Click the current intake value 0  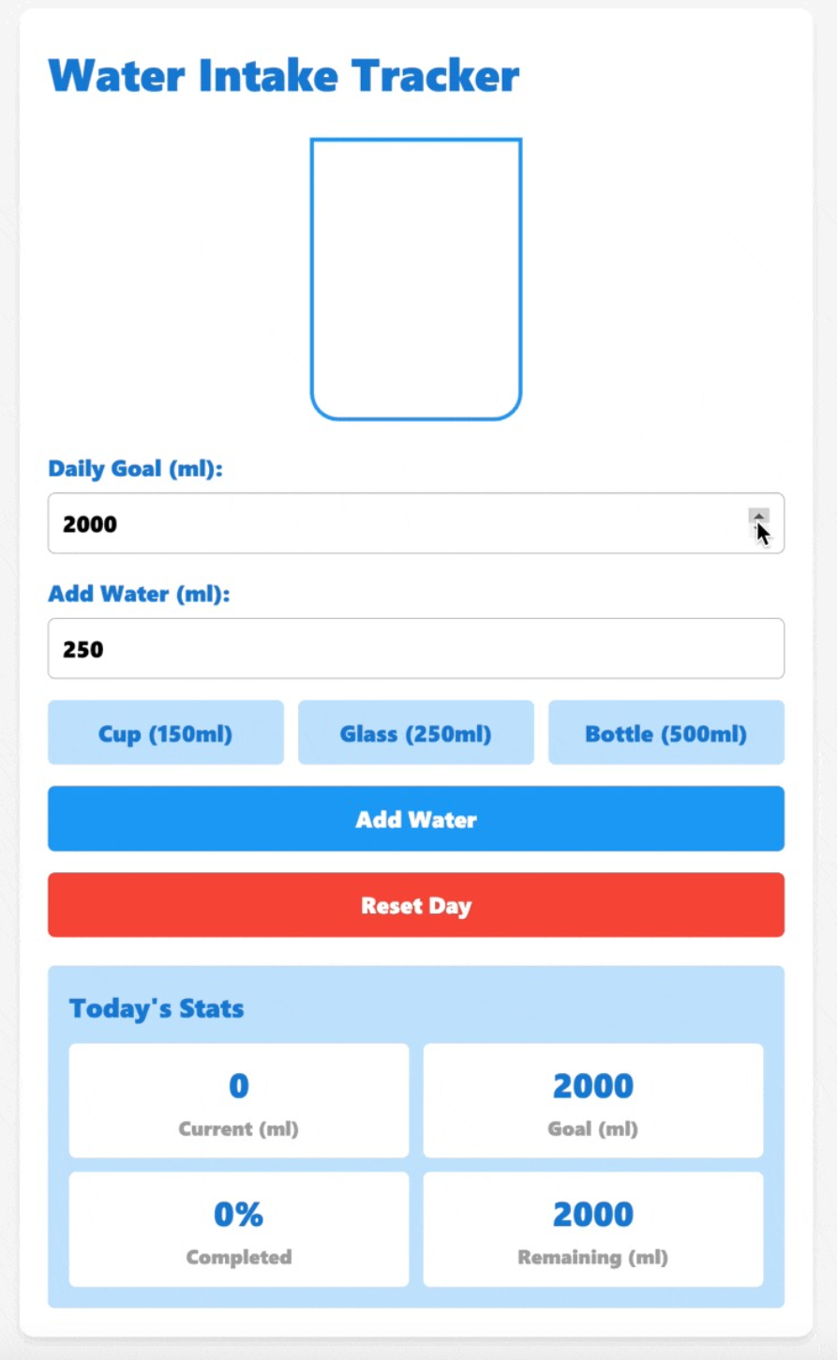click(x=238, y=1085)
